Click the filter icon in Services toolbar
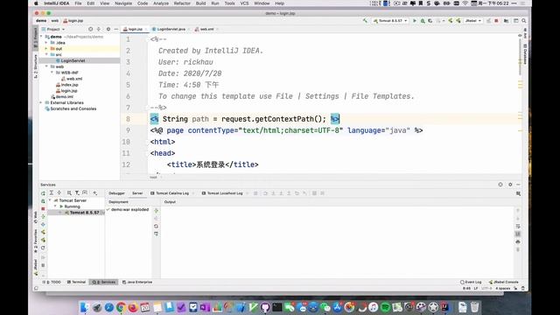The height and width of the screenshot is (315, 560). [x=77, y=192]
